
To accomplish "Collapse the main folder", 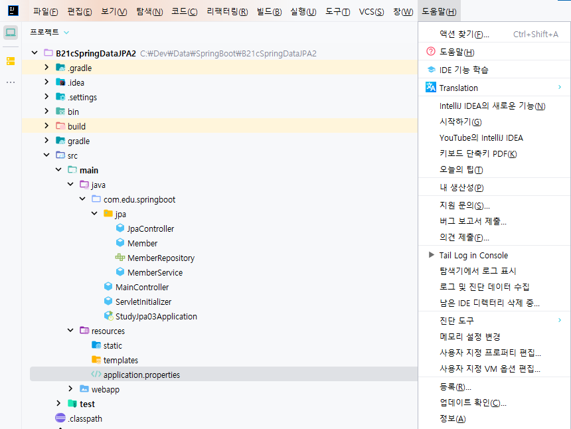I will pos(58,169).
